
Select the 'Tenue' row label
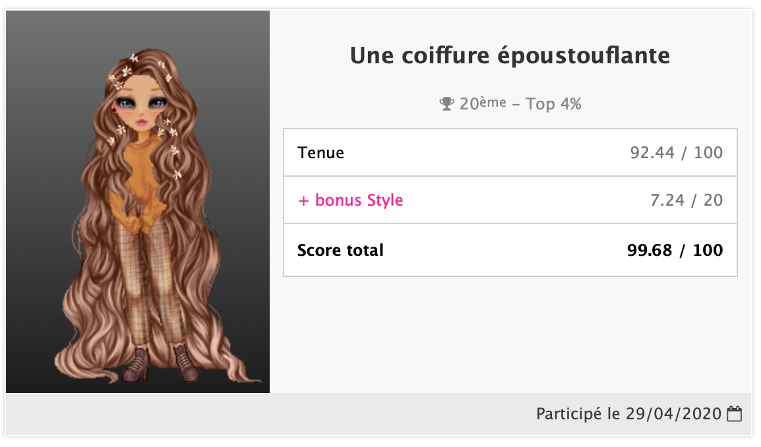320,153
